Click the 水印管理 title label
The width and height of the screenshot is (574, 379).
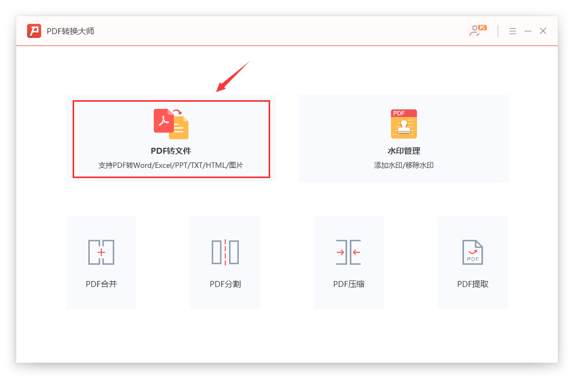(x=403, y=151)
